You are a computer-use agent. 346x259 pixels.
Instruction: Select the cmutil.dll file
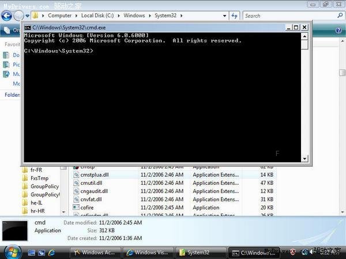click(x=91, y=183)
